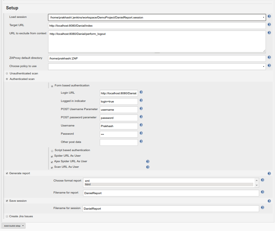Open help for Filename for session
The height and width of the screenshot is (231, 275).
pos(262,208)
